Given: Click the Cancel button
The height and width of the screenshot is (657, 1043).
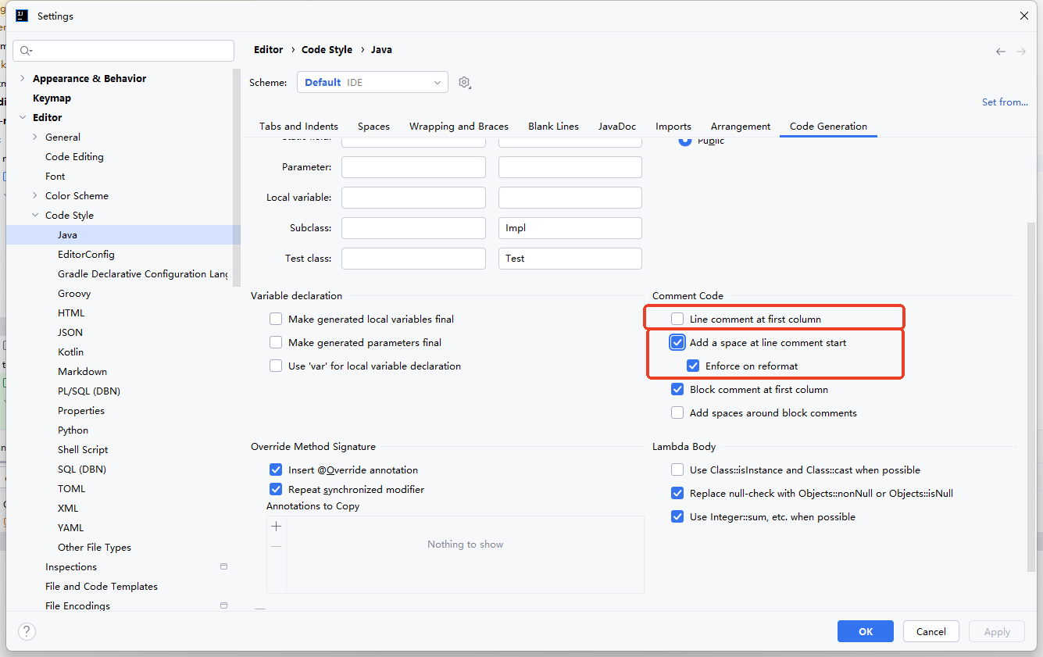Looking at the screenshot, I should point(931,631).
